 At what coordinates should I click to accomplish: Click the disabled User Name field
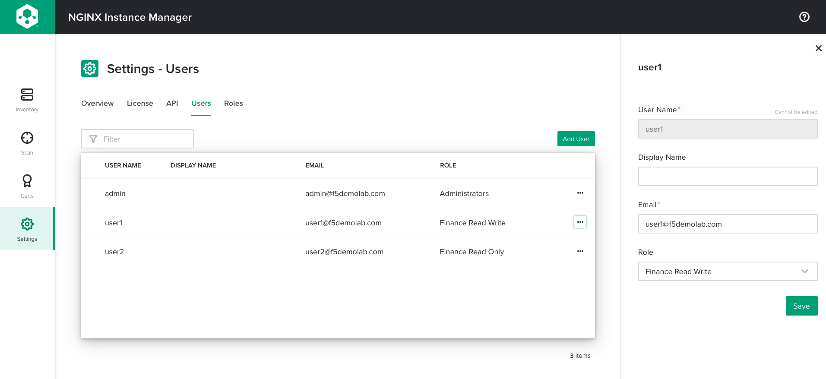pyautogui.click(x=728, y=129)
